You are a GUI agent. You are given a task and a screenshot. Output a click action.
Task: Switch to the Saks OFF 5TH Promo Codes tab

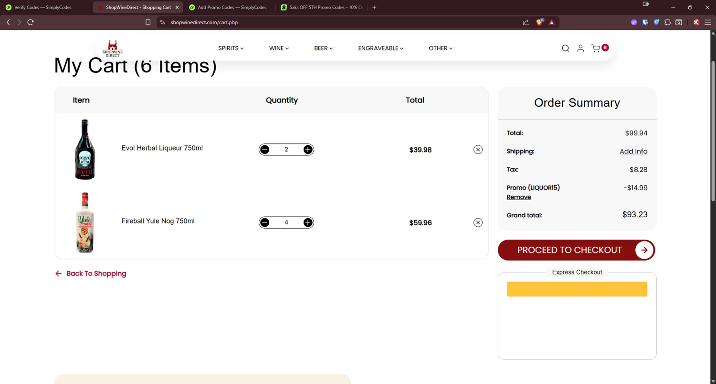322,8
